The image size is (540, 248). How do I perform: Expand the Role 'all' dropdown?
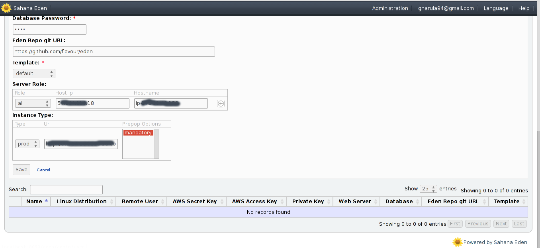pyautogui.click(x=33, y=103)
